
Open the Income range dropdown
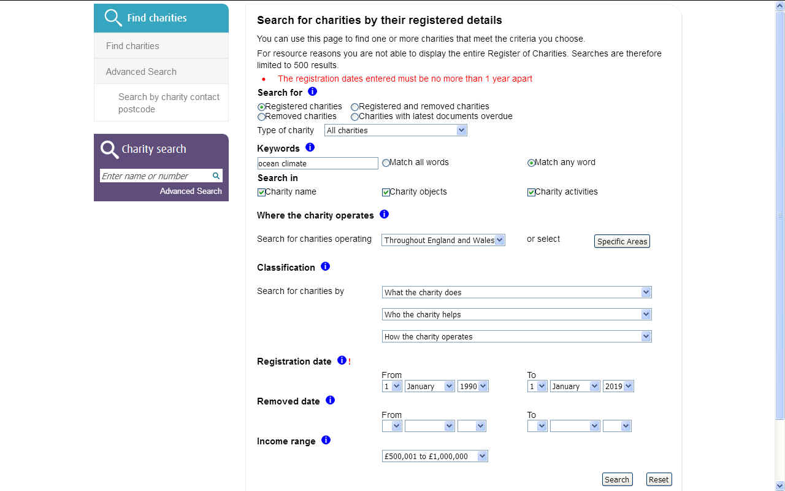[435, 456]
